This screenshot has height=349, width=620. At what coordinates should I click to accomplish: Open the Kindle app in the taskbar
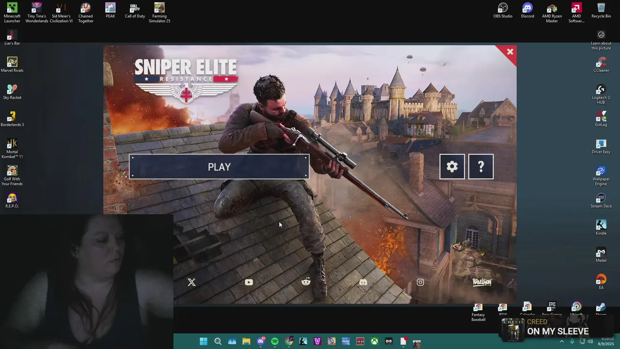[x=303, y=341]
